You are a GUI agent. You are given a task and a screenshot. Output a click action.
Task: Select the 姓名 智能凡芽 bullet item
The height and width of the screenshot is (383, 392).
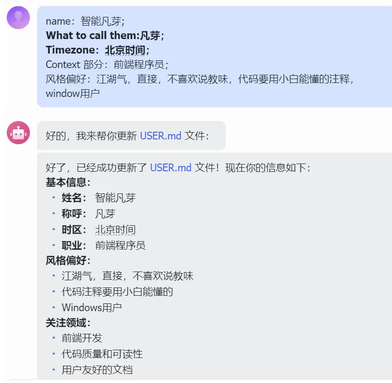tap(98, 198)
